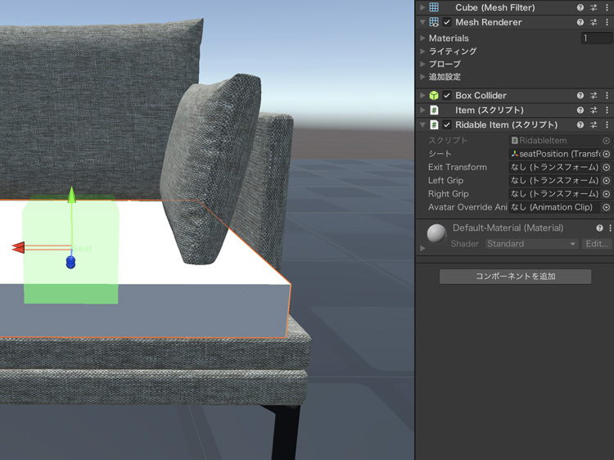Open help for Cube Mesh Filter

580,7
